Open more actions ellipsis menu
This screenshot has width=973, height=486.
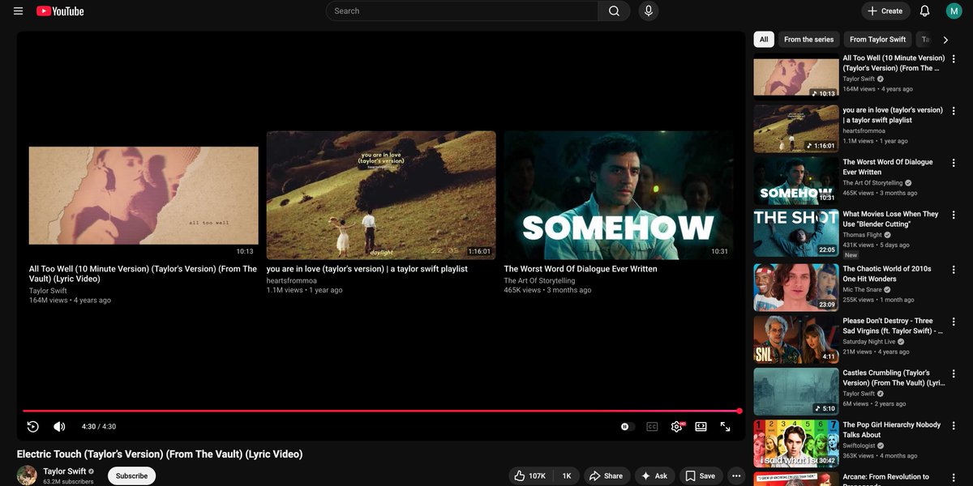736,476
